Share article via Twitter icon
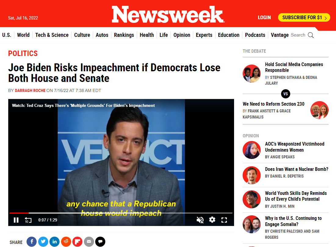The width and height of the screenshot is (336, 247). coord(43,242)
